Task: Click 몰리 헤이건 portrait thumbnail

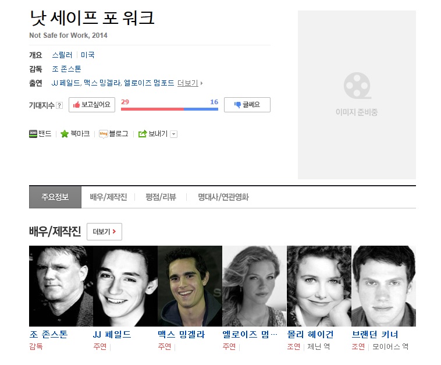Action: [319, 286]
